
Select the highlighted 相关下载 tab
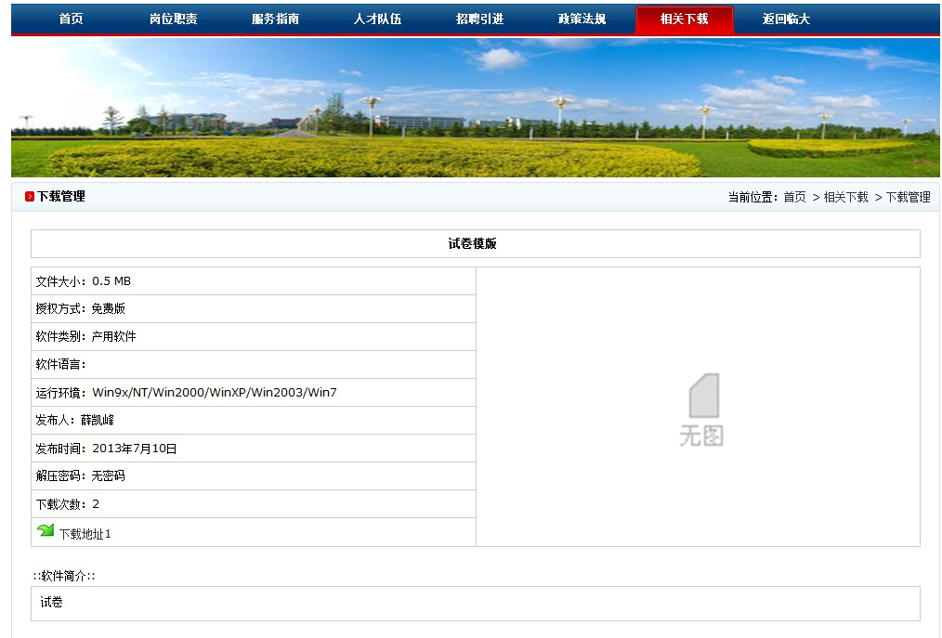[684, 19]
